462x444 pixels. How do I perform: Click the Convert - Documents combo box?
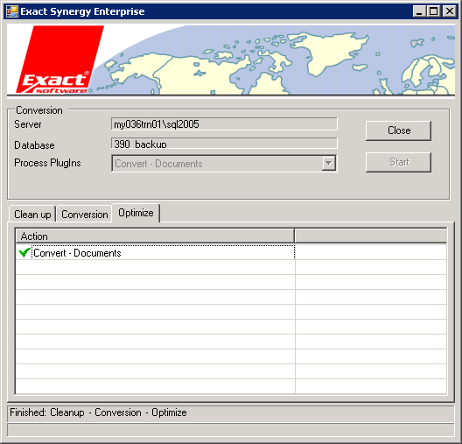coord(224,163)
